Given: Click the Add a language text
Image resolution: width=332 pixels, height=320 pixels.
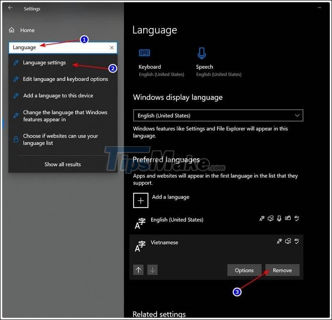Looking at the screenshot, I should pos(171,197).
